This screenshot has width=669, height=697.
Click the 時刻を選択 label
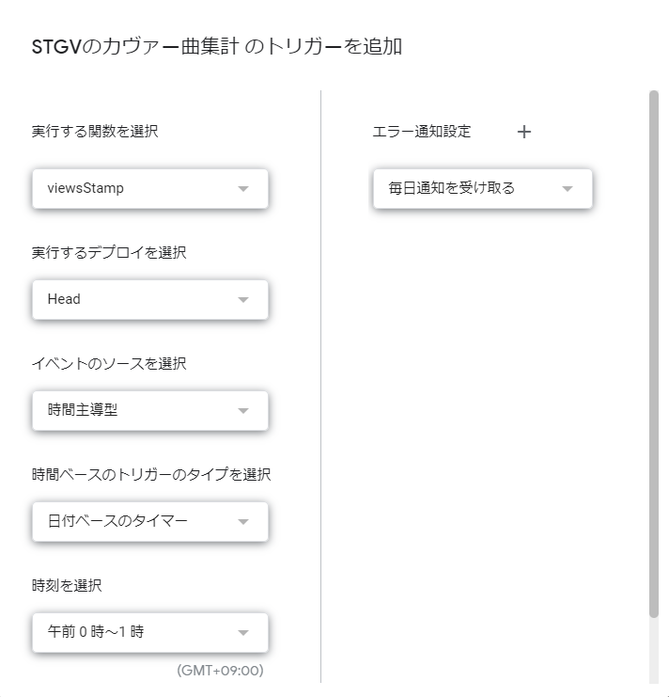point(67,585)
